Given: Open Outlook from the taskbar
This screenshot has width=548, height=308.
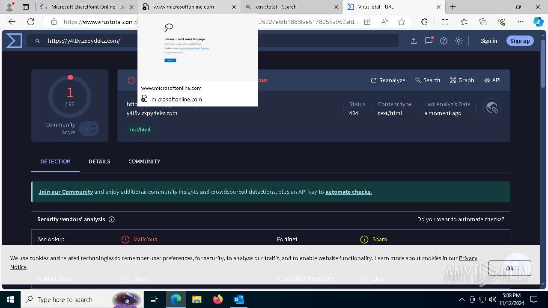Looking at the screenshot, I should click(x=238, y=299).
